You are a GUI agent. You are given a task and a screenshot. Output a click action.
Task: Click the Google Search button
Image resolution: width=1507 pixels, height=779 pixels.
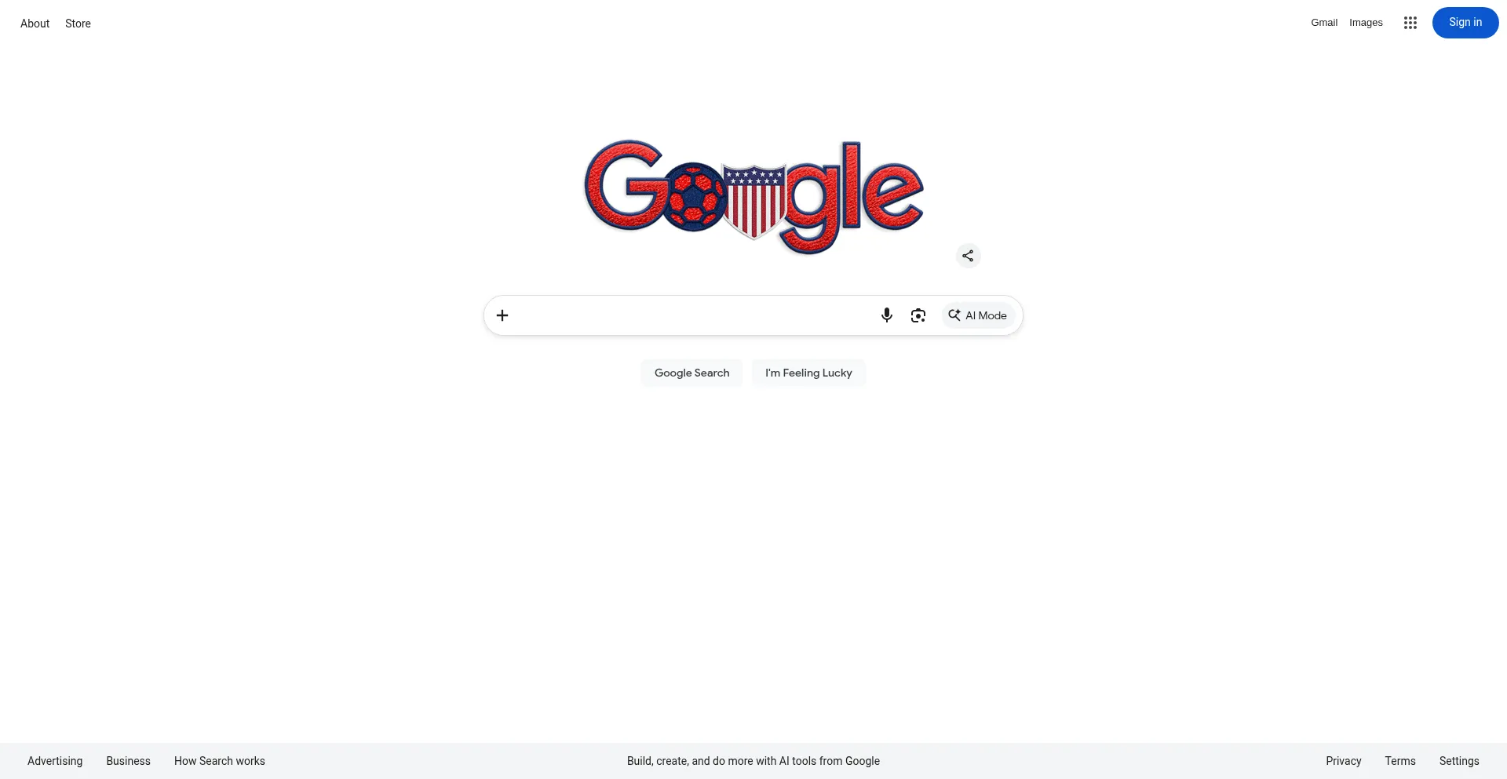[691, 373]
